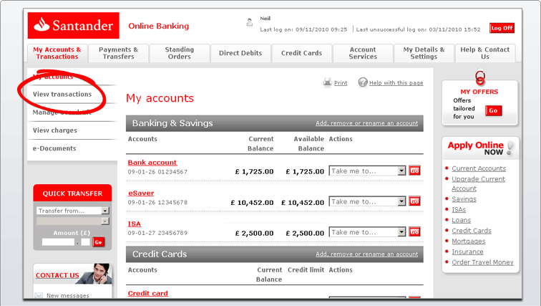The height and width of the screenshot is (306, 541).
Task: Open Credit Cards link under Apply Online
Action: 472,231
